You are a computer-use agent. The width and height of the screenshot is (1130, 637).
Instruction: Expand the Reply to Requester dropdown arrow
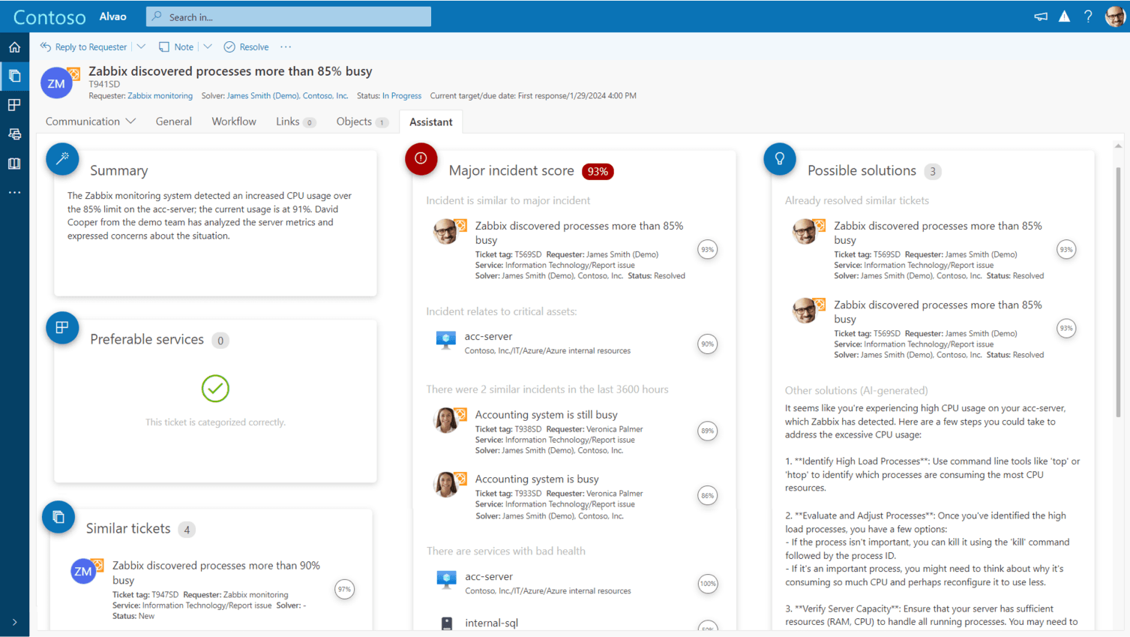click(140, 47)
